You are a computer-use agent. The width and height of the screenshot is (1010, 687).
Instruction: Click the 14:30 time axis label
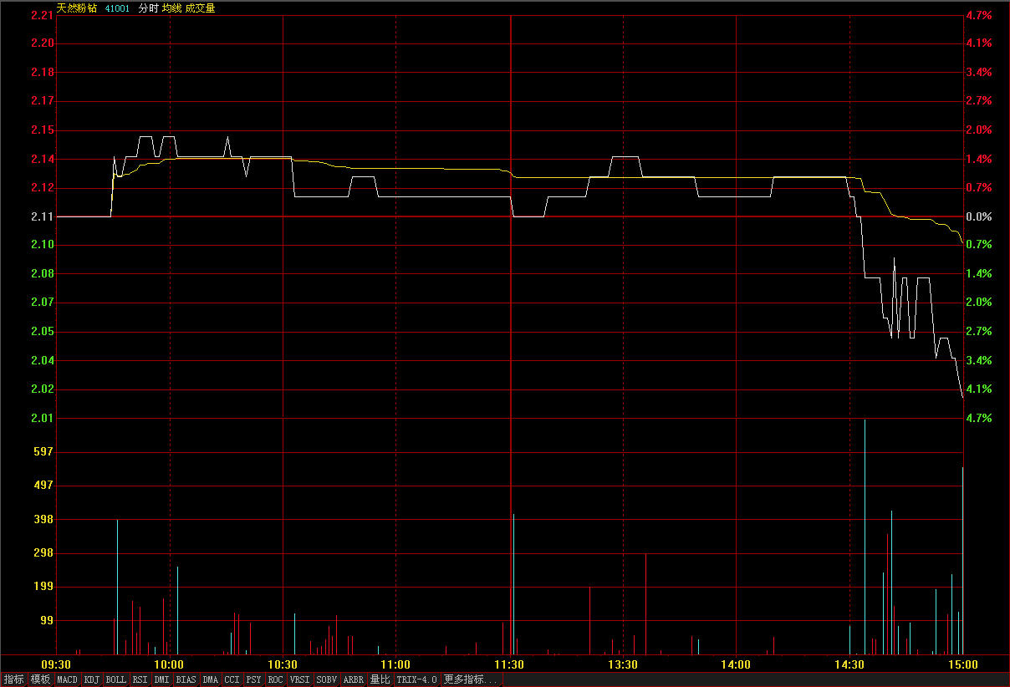pos(849,665)
